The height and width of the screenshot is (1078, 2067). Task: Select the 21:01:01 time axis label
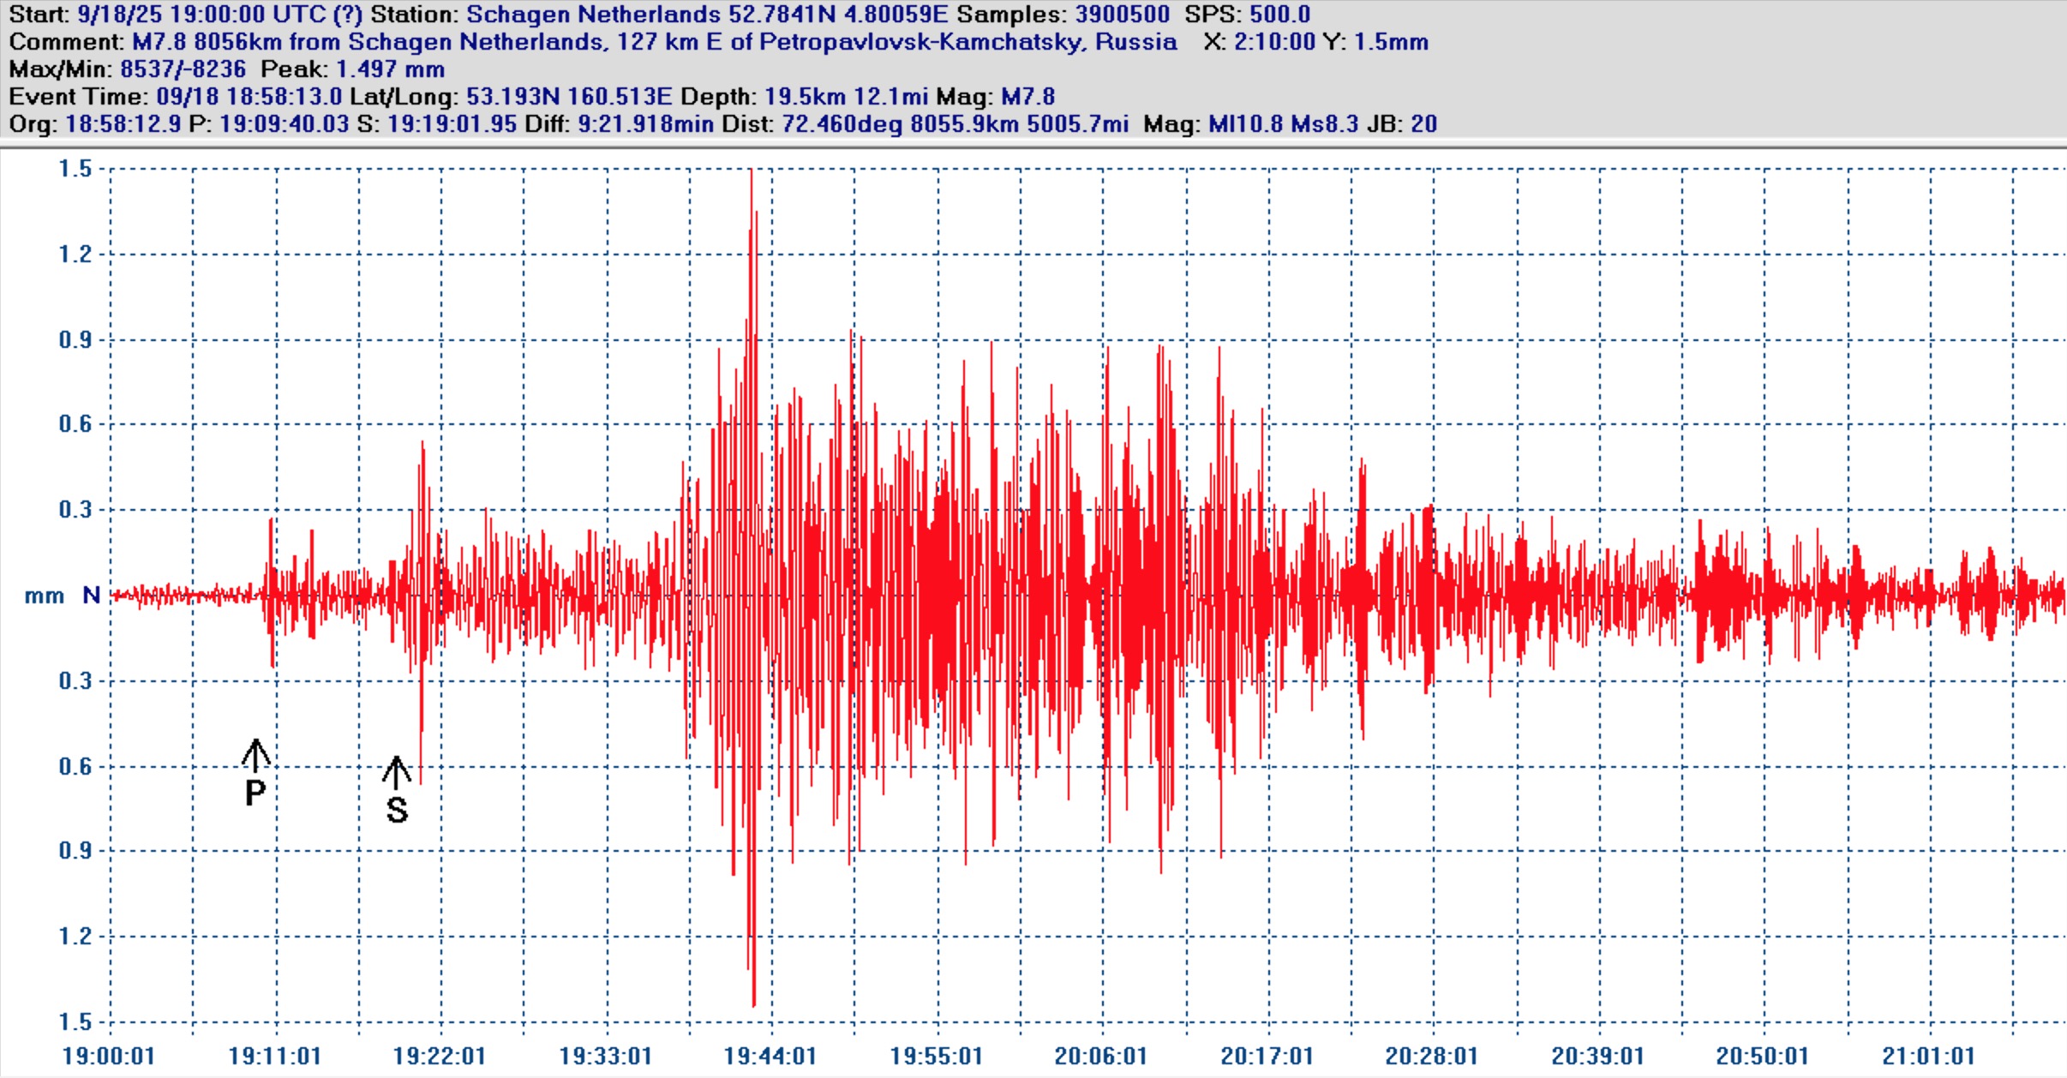(x=1928, y=1056)
